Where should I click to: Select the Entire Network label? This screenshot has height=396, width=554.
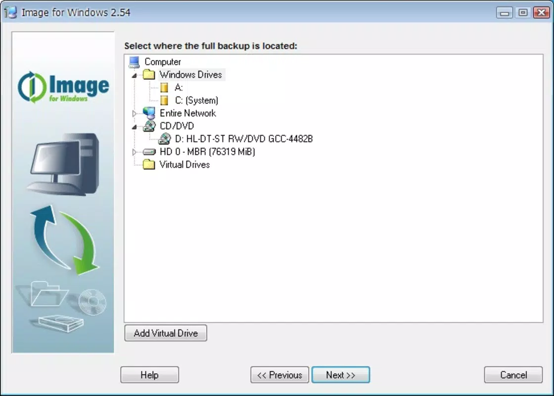pos(187,113)
